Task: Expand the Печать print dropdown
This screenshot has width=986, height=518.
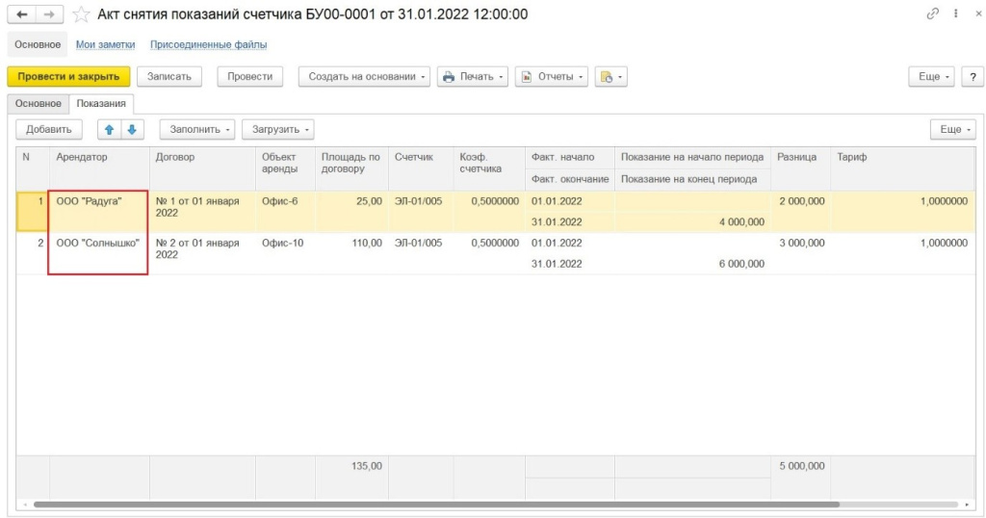Action: click(473, 77)
